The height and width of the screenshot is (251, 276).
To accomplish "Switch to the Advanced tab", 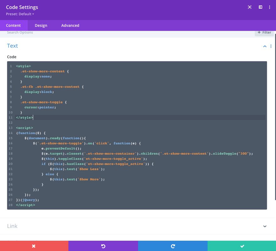I will click(x=70, y=25).
